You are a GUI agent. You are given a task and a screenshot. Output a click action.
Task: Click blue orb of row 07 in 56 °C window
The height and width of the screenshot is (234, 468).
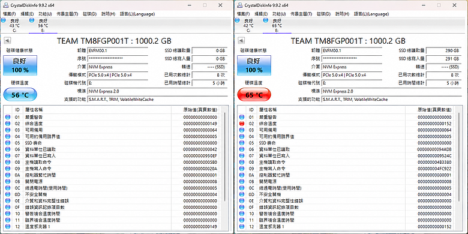pyautogui.click(x=8, y=156)
